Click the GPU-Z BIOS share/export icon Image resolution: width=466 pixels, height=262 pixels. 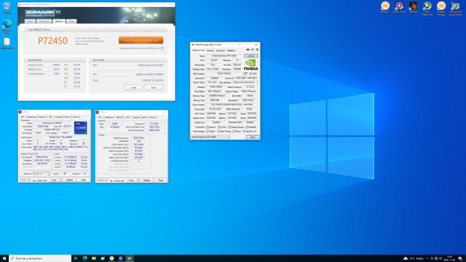(245, 73)
